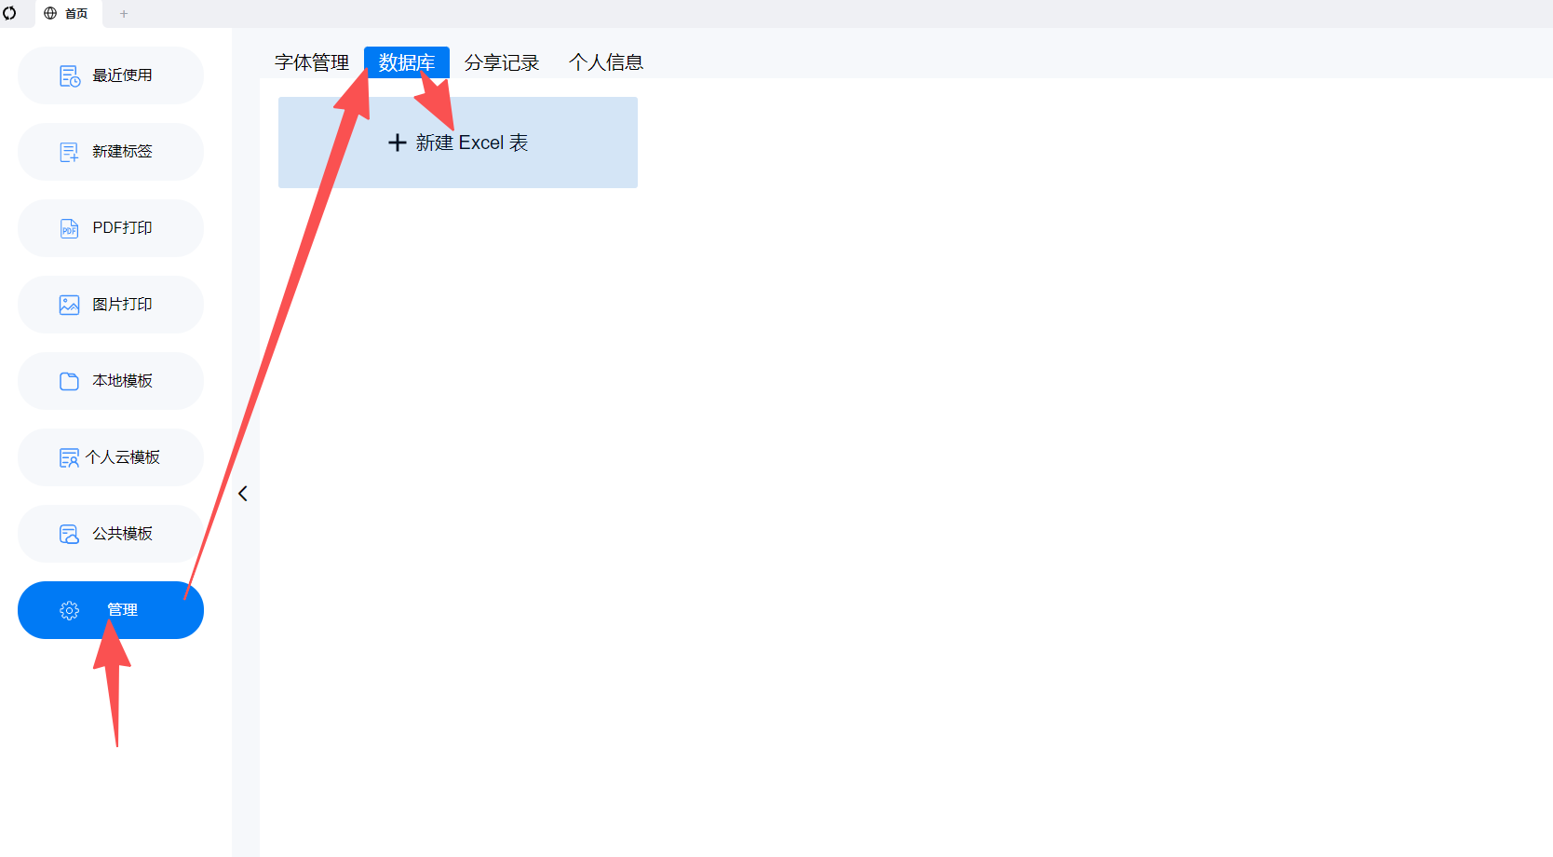Open the 分享记录 tab
The width and height of the screenshot is (1553, 857).
(502, 62)
